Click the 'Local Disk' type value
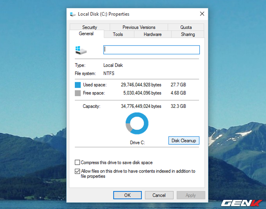 pyautogui.click(x=113, y=66)
